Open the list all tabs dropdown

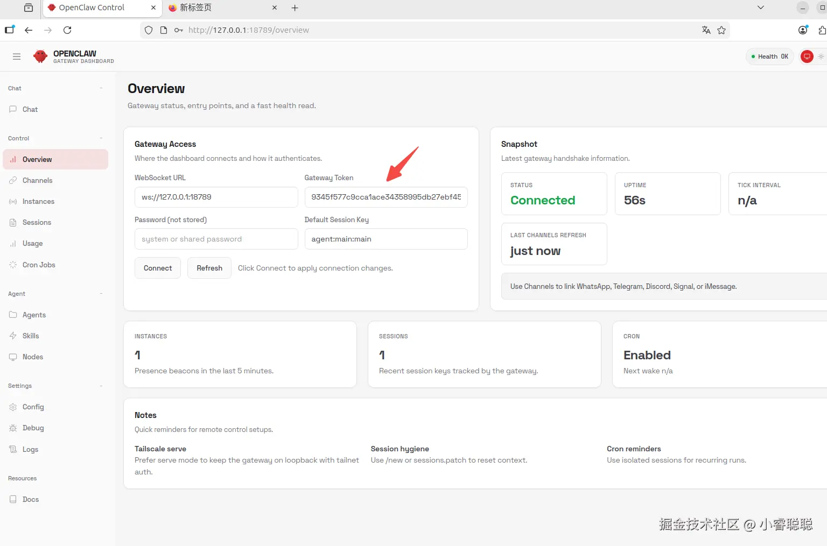coord(761,8)
